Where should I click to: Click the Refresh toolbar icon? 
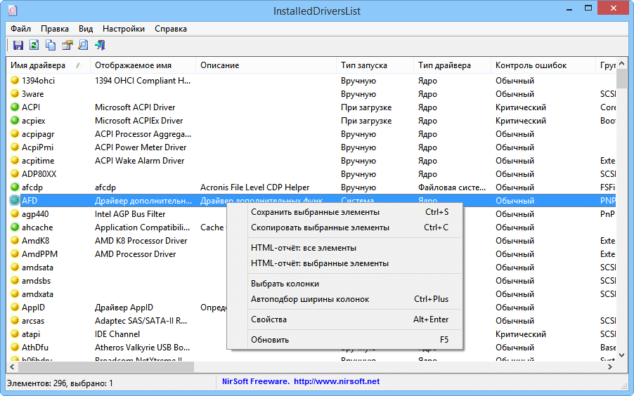[34, 46]
